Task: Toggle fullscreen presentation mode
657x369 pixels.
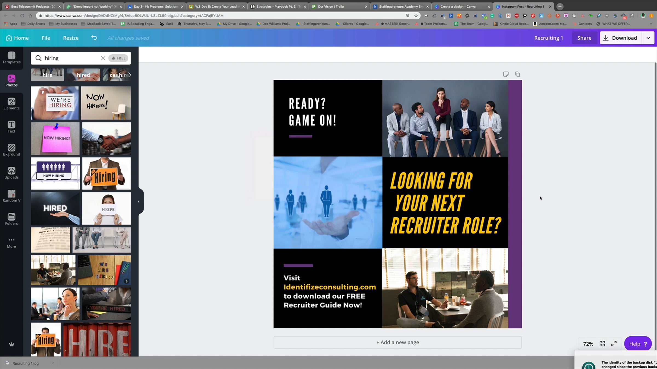Action: click(x=614, y=344)
